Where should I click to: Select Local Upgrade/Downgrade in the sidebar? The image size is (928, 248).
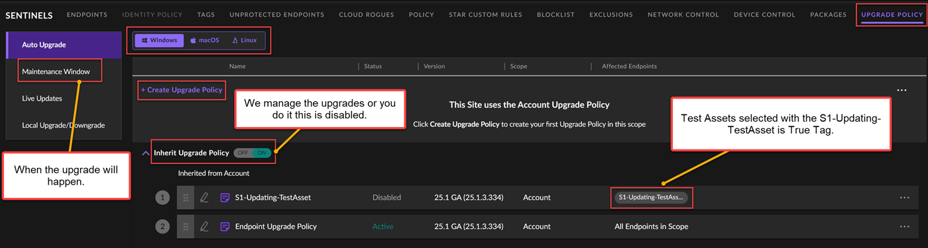[64, 125]
